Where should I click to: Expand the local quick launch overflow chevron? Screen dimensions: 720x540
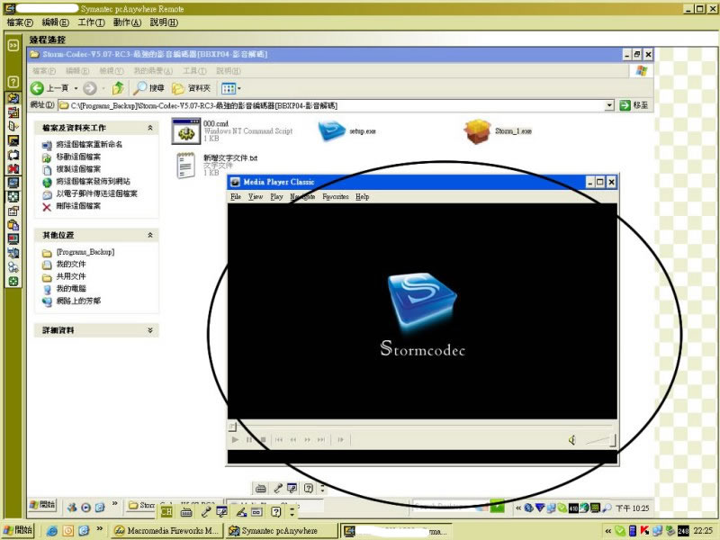click(x=99, y=529)
